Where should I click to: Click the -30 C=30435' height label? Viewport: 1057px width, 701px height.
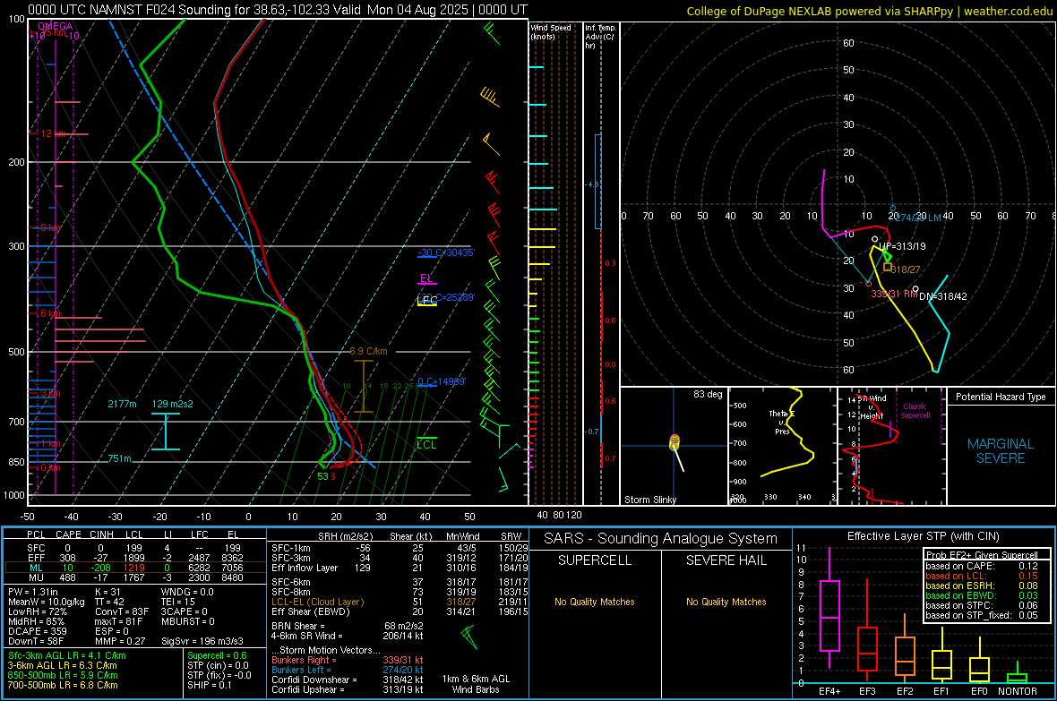446,252
